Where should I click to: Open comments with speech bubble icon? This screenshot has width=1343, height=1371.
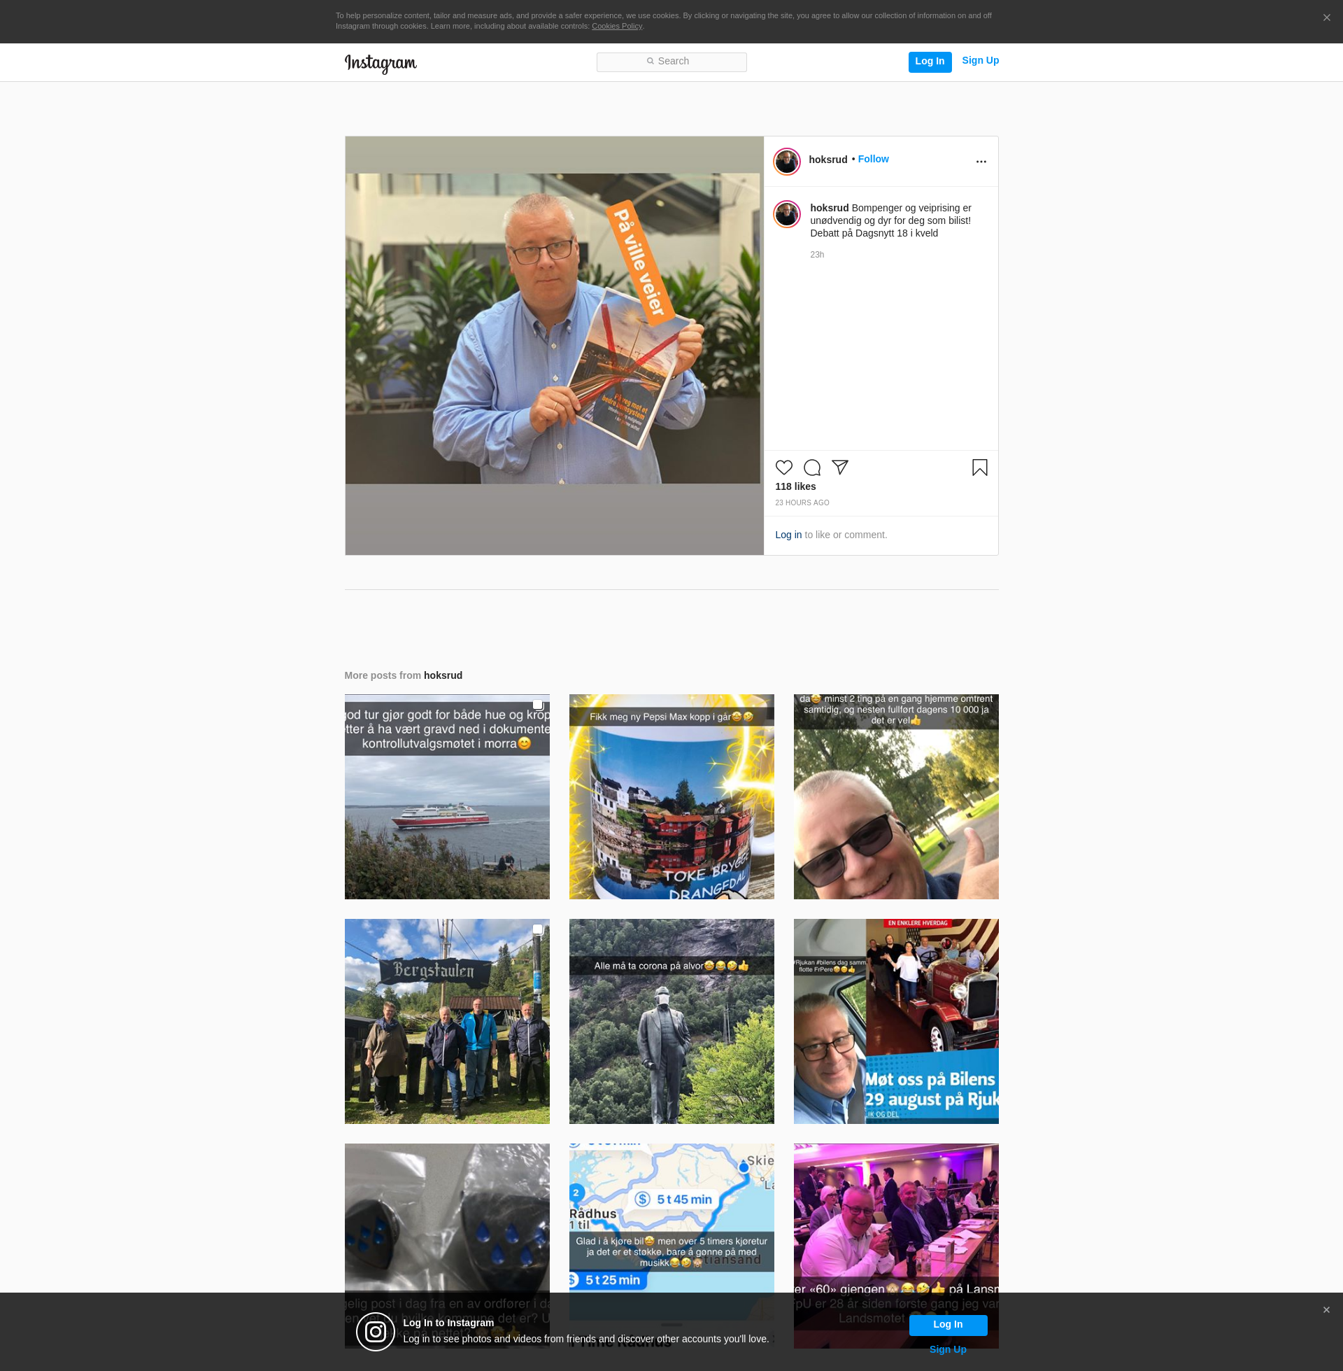click(812, 467)
